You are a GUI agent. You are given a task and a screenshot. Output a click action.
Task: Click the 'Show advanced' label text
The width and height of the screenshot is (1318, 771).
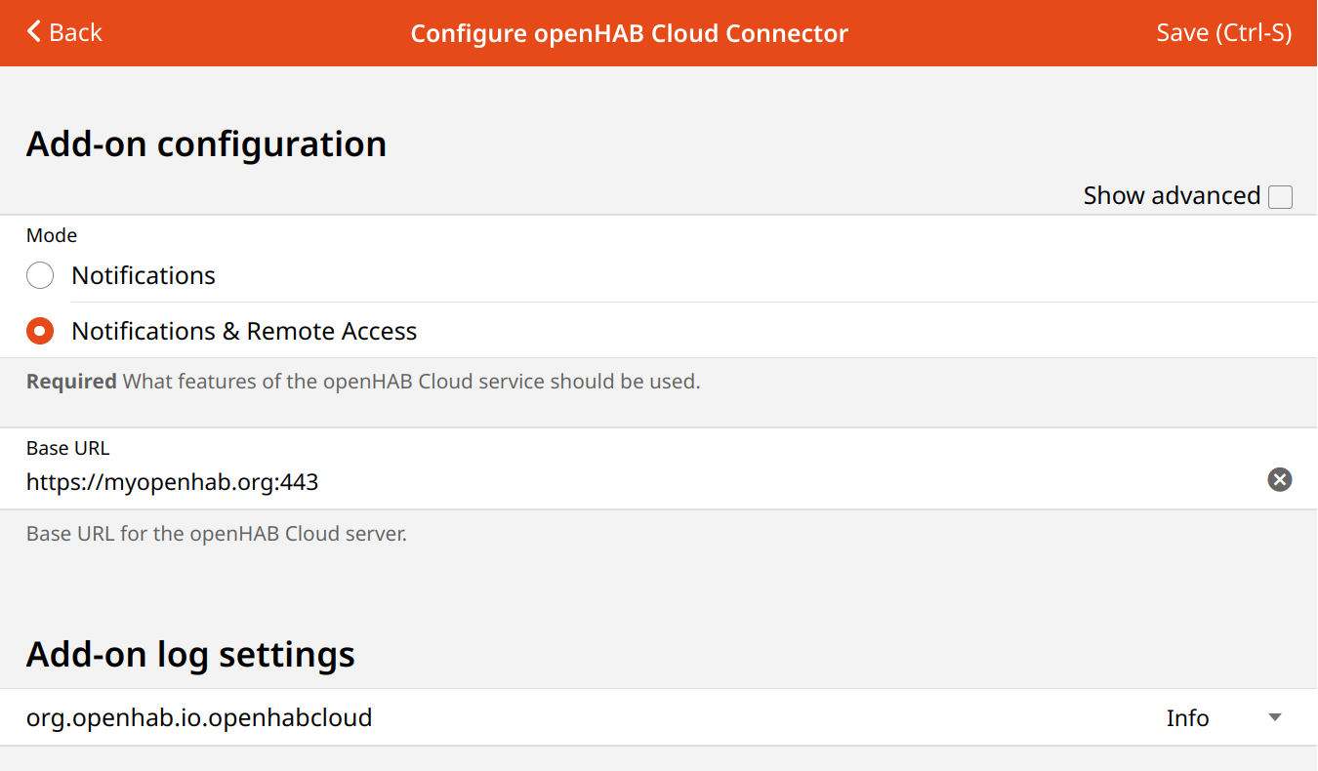pyautogui.click(x=1172, y=196)
